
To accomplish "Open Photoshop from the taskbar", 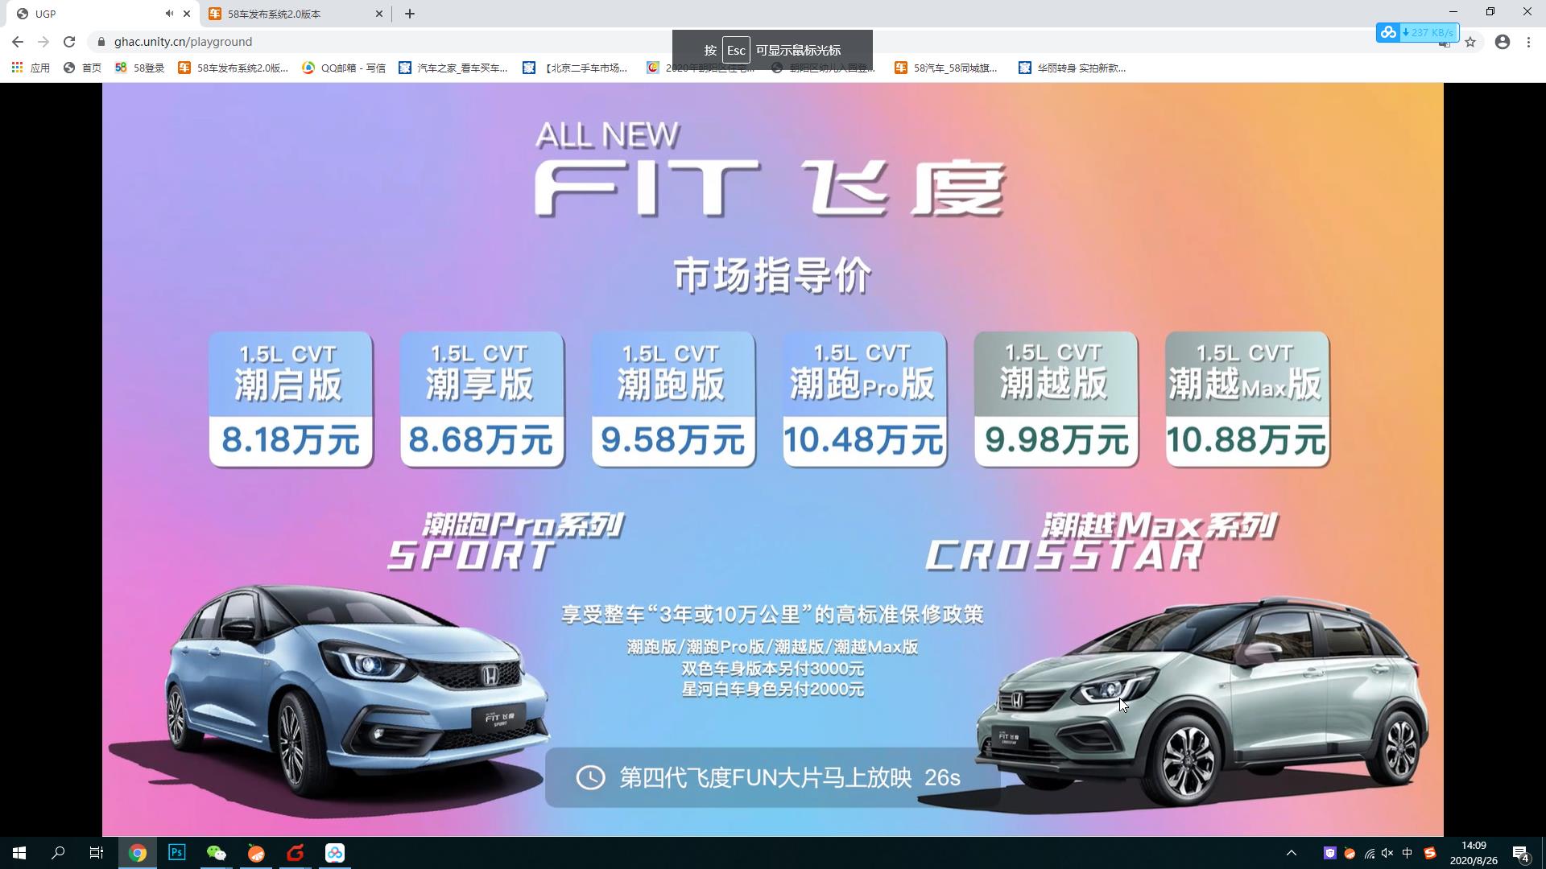I will (176, 852).
